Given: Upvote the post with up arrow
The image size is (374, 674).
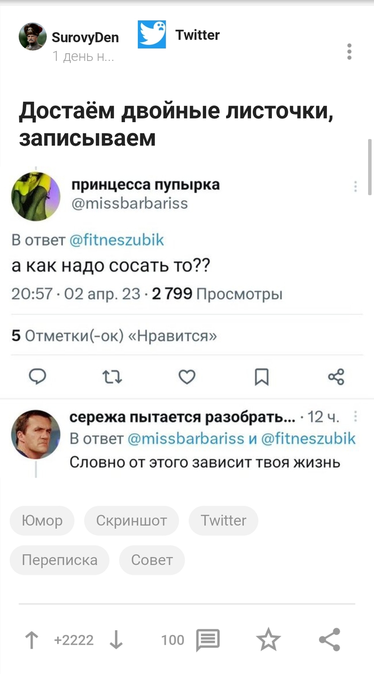Looking at the screenshot, I should pyautogui.click(x=32, y=639).
